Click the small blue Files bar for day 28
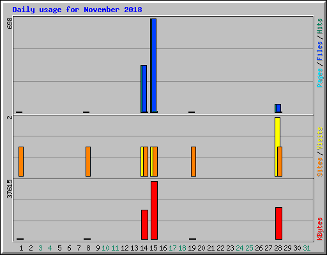The width and height of the screenshot is (327, 255). pos(278,108)
